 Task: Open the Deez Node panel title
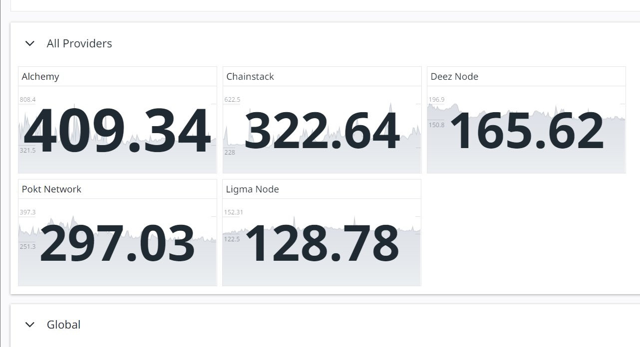pyautogui.click(x=454, y=77)
